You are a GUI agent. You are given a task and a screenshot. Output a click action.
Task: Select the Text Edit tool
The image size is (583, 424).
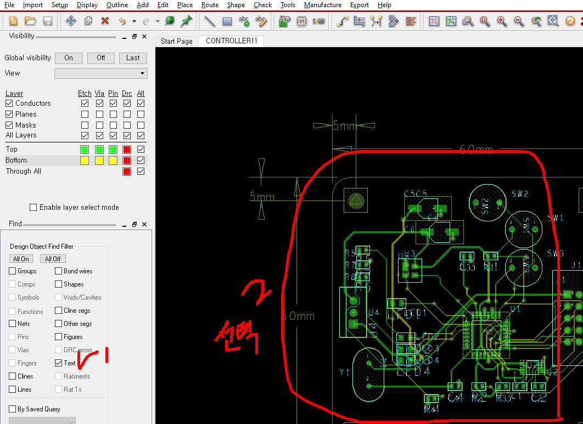point(262,22)
